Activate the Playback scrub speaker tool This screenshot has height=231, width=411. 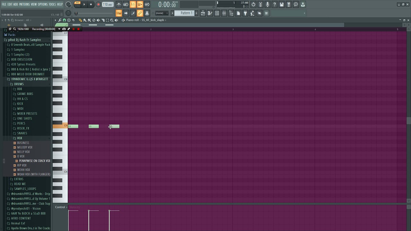coord(116,20)
